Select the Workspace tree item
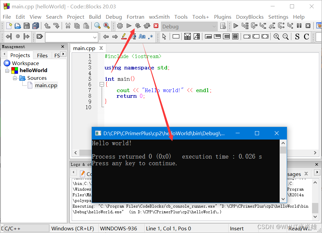322x233 pixels. click(x=25, y=63)
